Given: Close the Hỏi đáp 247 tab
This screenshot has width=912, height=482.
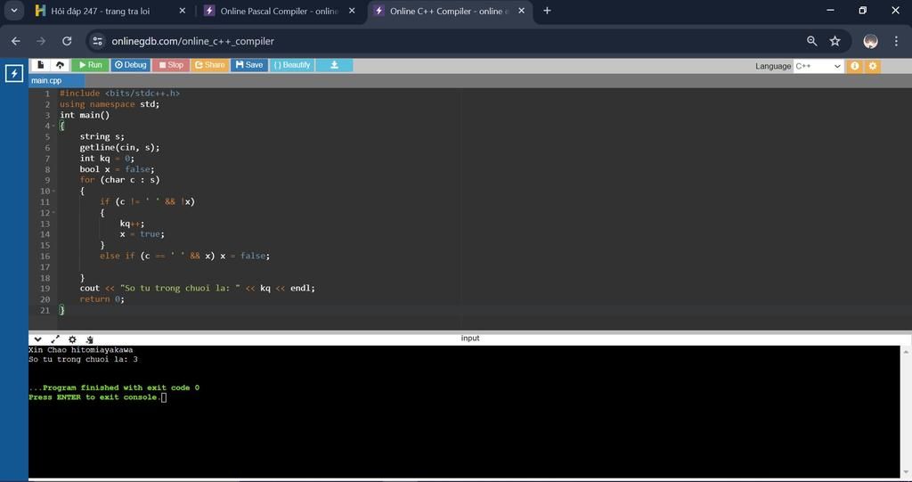Looking at the screenshot, I should pos(182,11).
